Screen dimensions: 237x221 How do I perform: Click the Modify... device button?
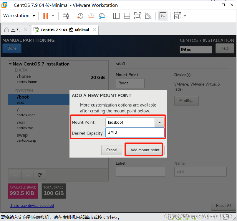click(186, 101)
